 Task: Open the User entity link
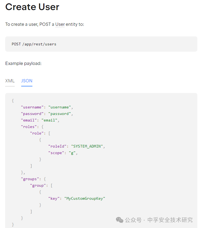(x=60, y=24)
